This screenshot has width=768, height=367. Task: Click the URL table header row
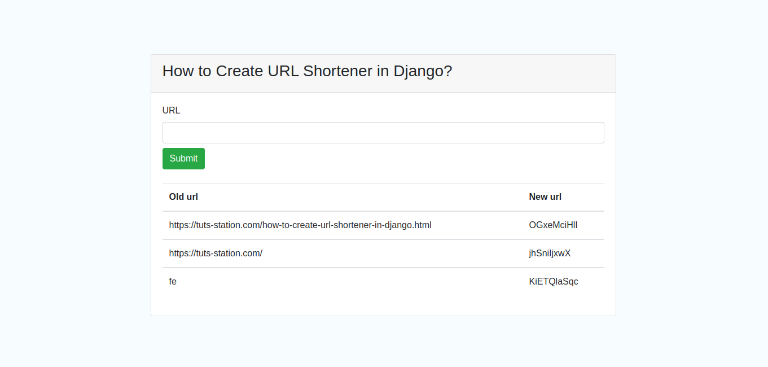coord(383,196)
